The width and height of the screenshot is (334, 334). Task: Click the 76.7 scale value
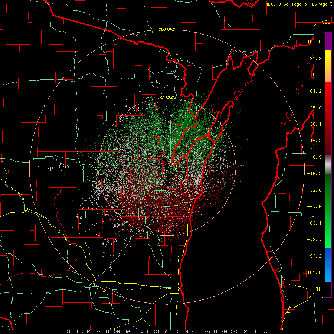[x=316, y=75]
